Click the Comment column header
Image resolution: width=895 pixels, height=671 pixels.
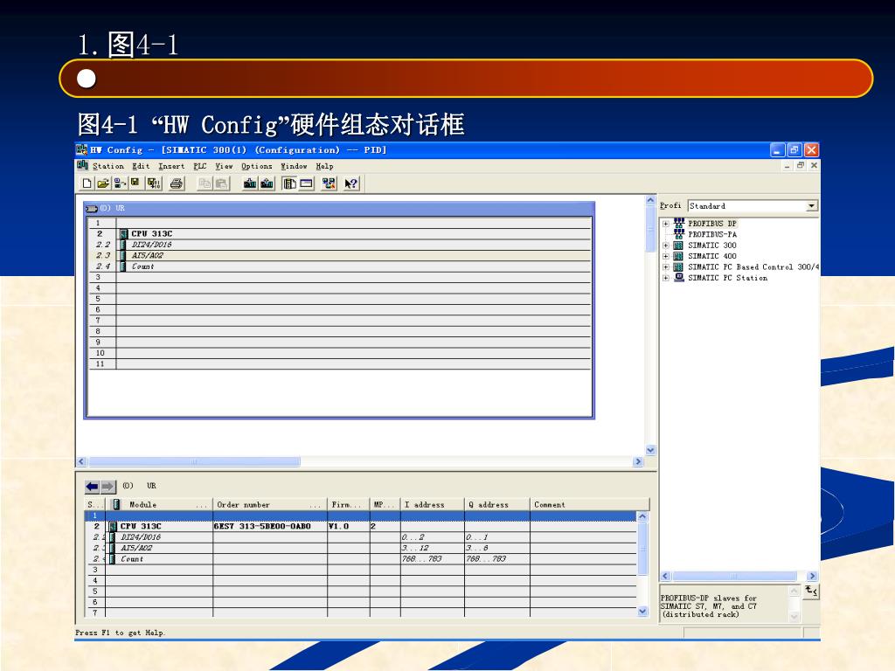[590, 504]
